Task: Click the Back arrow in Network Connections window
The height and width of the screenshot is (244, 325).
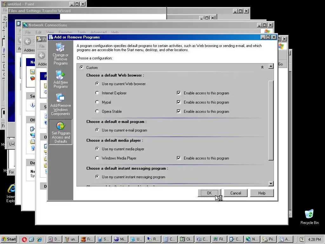Action: click(x=27, y=41)
